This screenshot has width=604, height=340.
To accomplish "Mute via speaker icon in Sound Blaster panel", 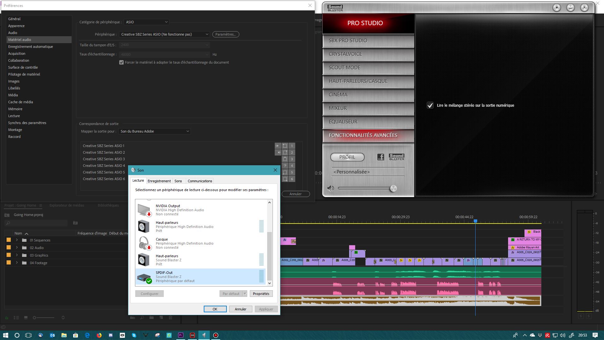I will tap(331, 189).
